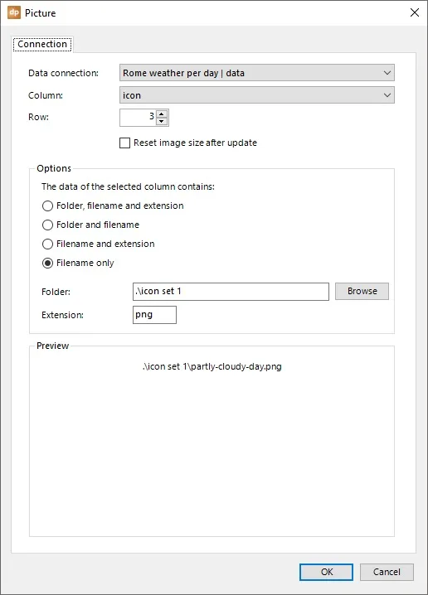Screen dimensions: 428x595
Task: Click the Extension label
Action: pyautogui.click(x=62, y=315)
